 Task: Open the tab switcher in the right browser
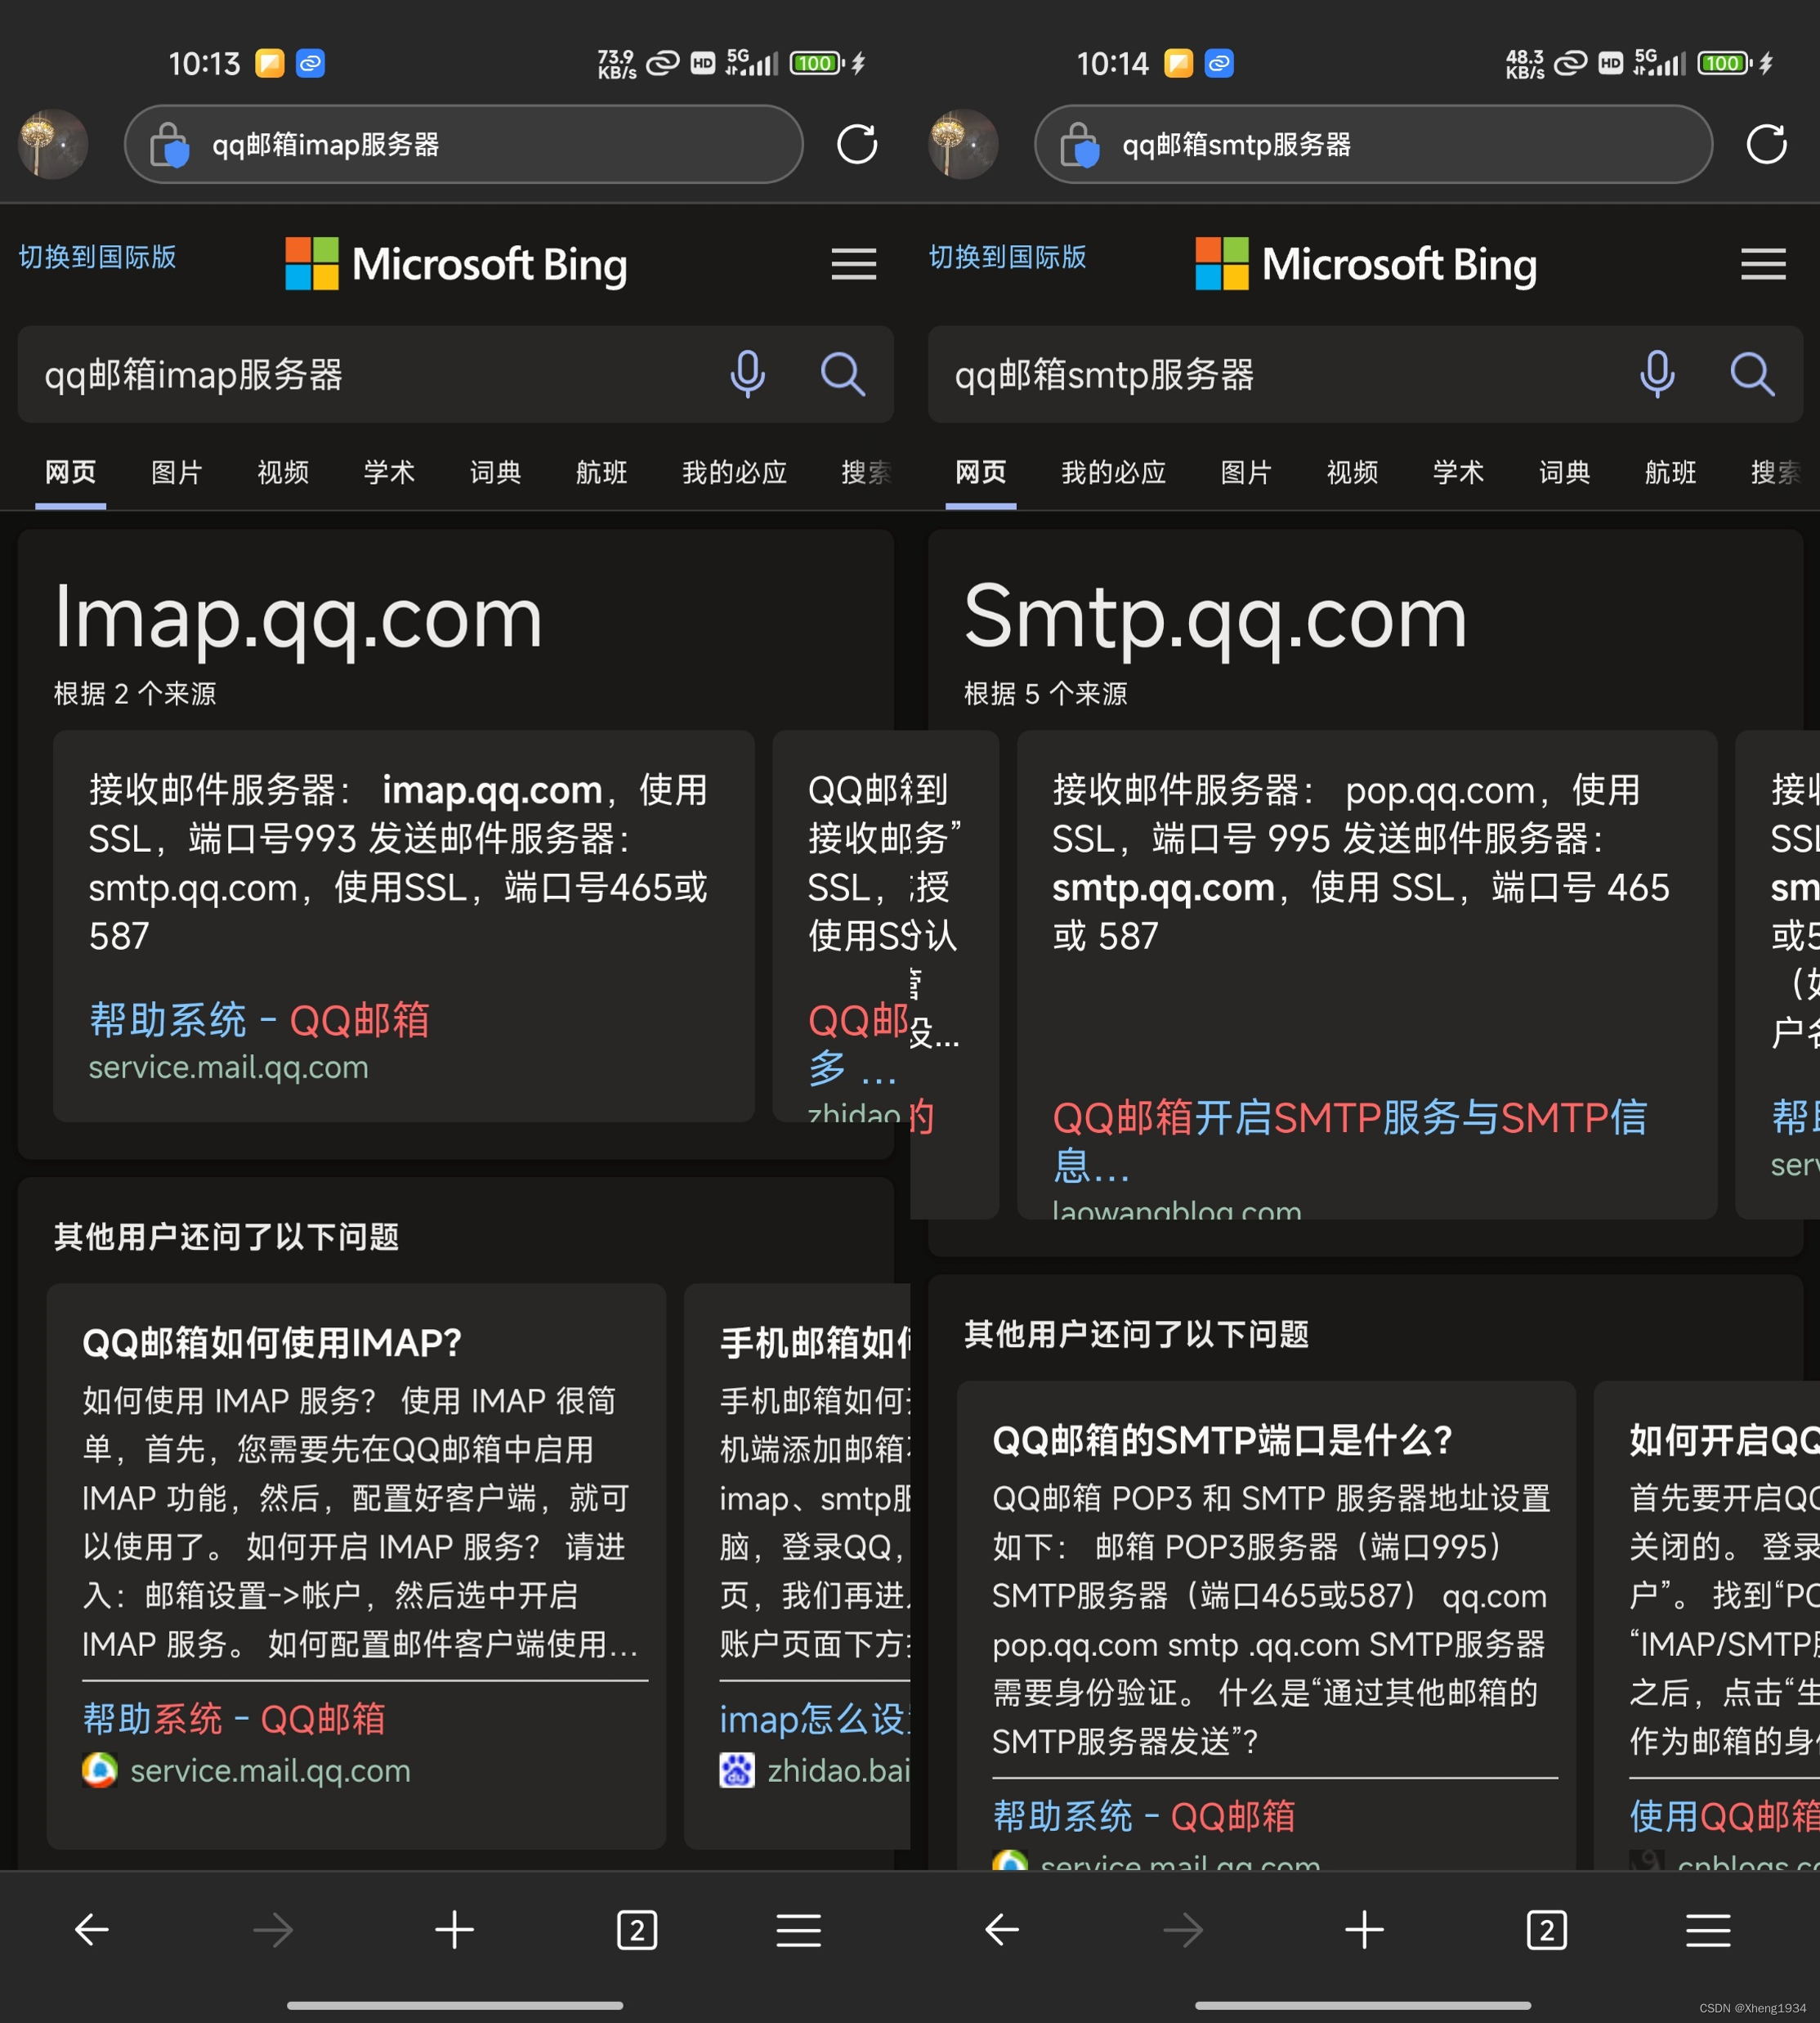tap(1546, 1929)
